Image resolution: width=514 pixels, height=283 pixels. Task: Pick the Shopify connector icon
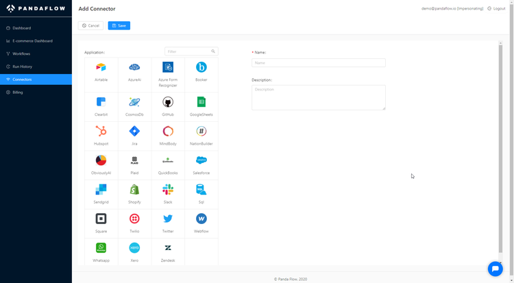pyautogui.click(x=134, y=190)
